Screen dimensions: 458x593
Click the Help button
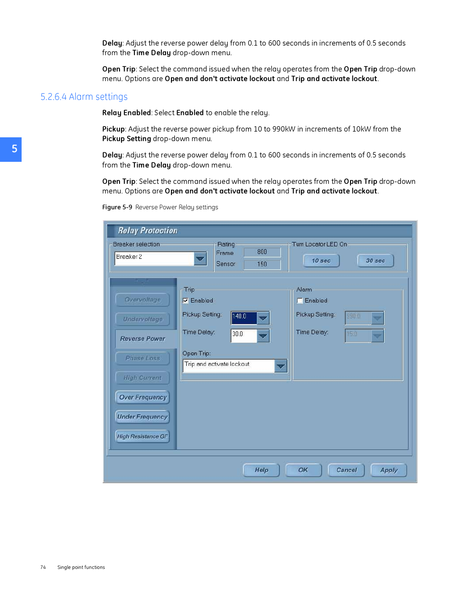(261, 470)
